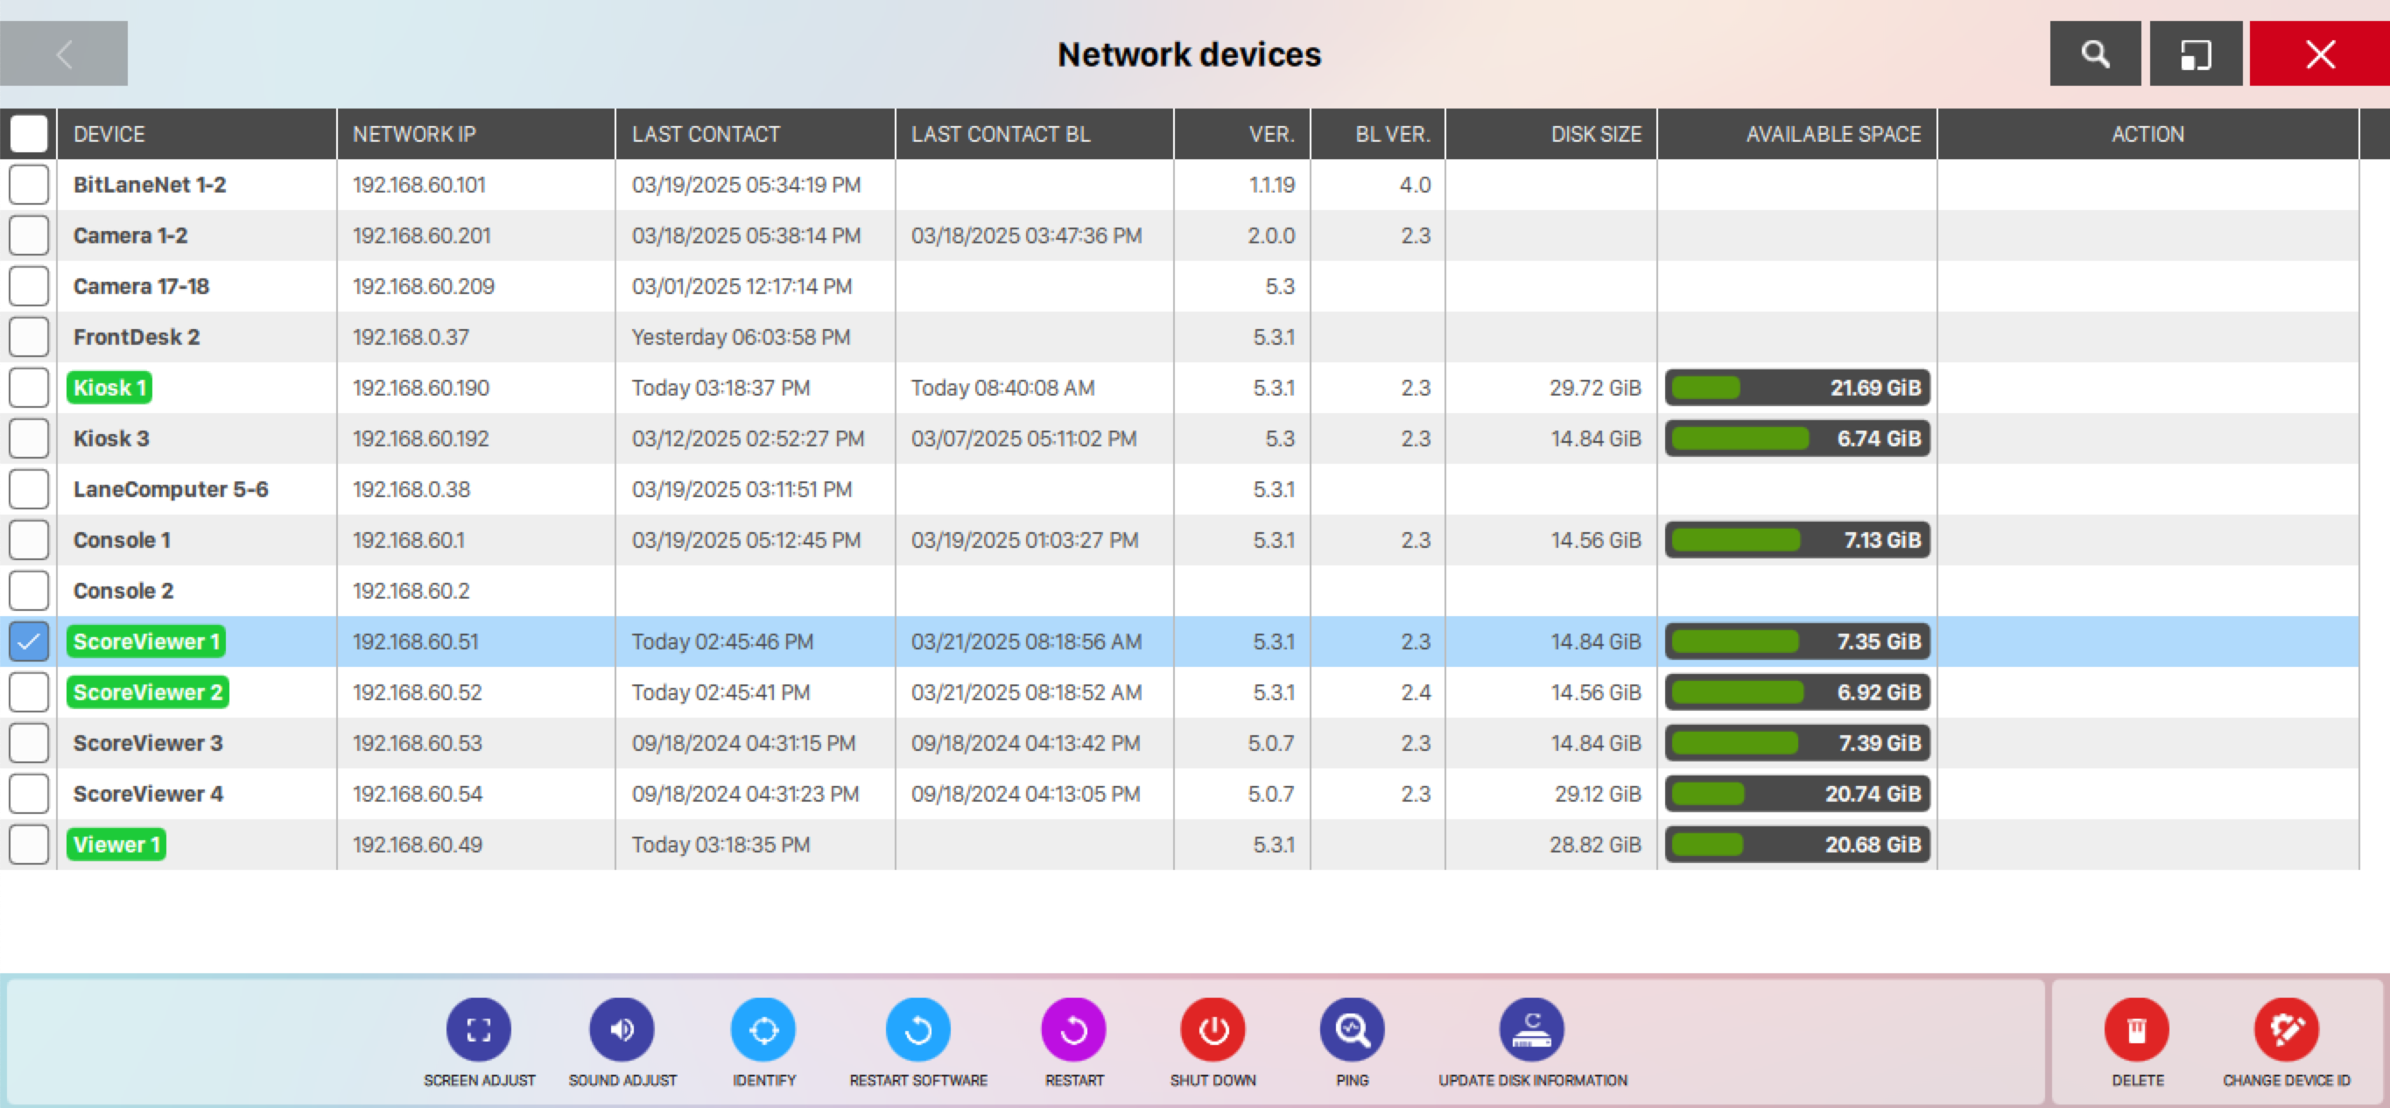Screen dimensions: 2390x1108
Task: Sort by the Device column header
Action: [109, 134]
